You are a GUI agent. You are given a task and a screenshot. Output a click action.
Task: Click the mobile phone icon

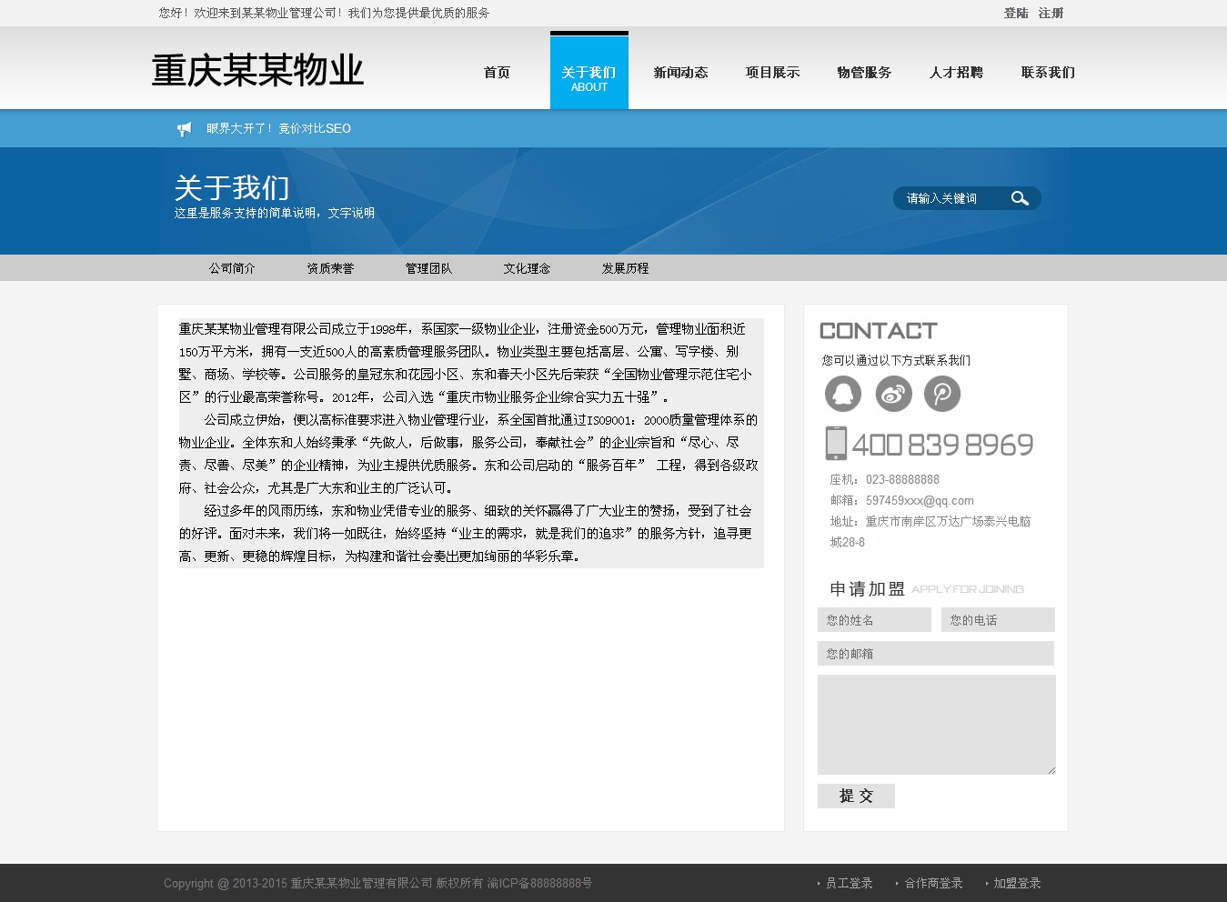point(836,444)
